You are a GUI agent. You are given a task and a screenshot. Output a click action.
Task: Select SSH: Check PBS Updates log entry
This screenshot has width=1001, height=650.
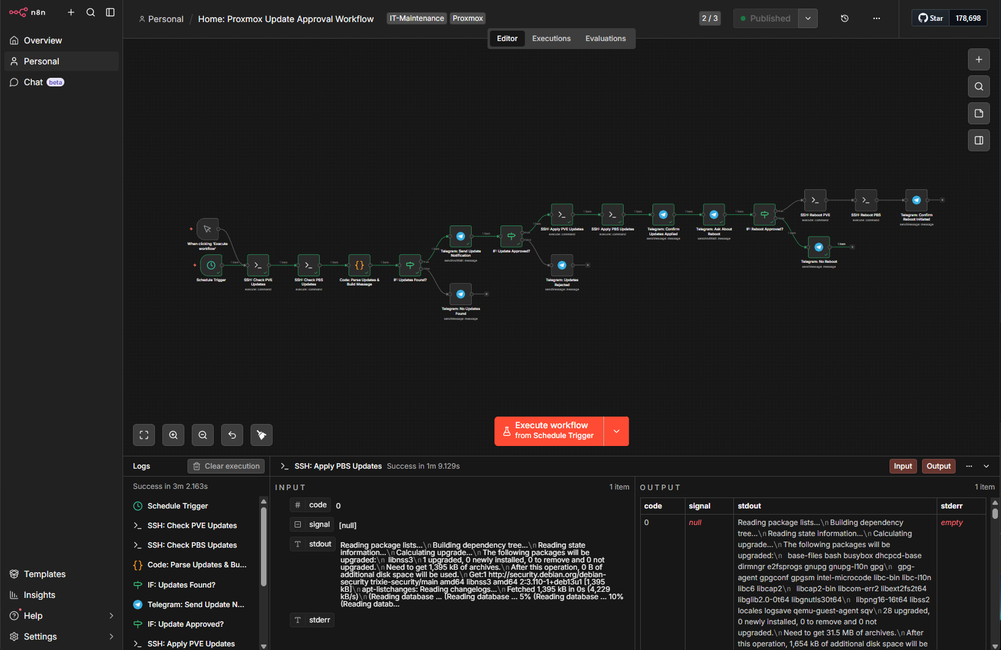tap(192, 545)
